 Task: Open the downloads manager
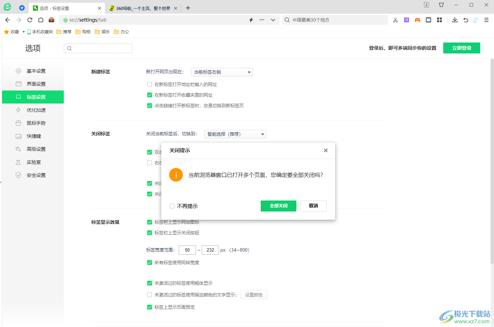(455, 20)
